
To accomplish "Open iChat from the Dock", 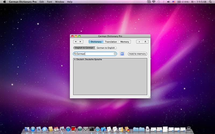I will coord(45,129).
